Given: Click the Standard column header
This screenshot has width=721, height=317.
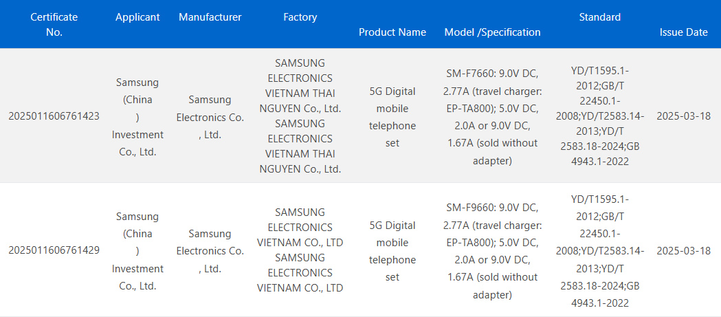Looking at the screenshot, I should (599, 17).
